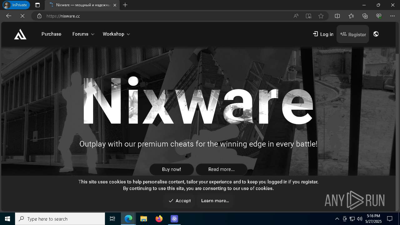Open InPrivate profile badge
Screen dimensions: 400x225
(16, 5)
